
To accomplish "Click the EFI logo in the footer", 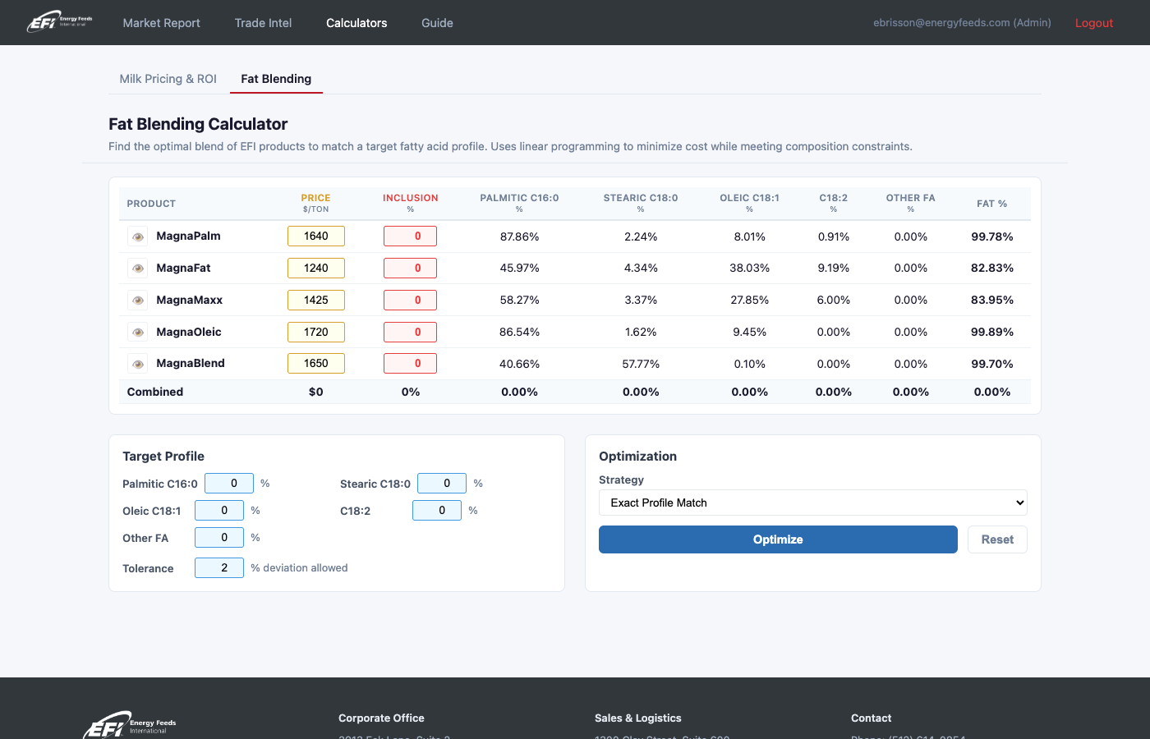I will click(128, 723).
